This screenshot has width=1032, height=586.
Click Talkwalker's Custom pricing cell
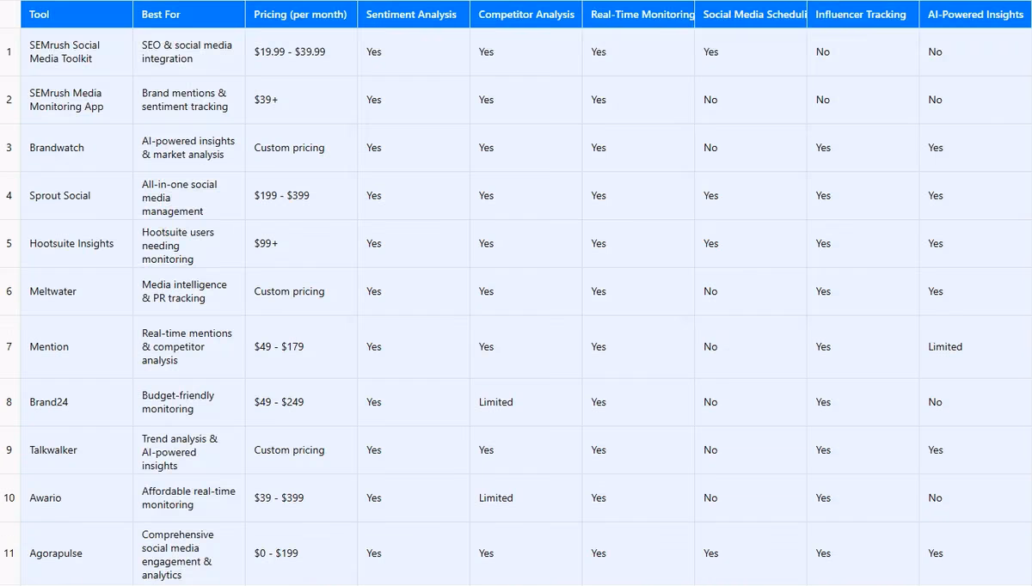tap(301, 450)
